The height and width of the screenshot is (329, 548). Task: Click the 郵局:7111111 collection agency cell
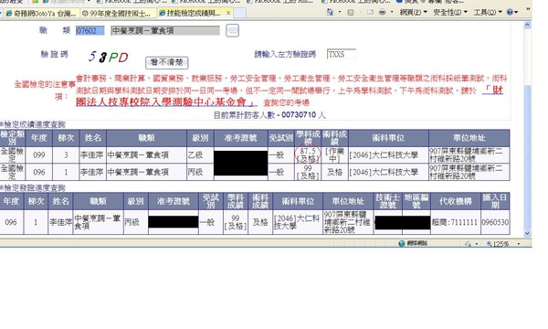[x=455, y=222]
